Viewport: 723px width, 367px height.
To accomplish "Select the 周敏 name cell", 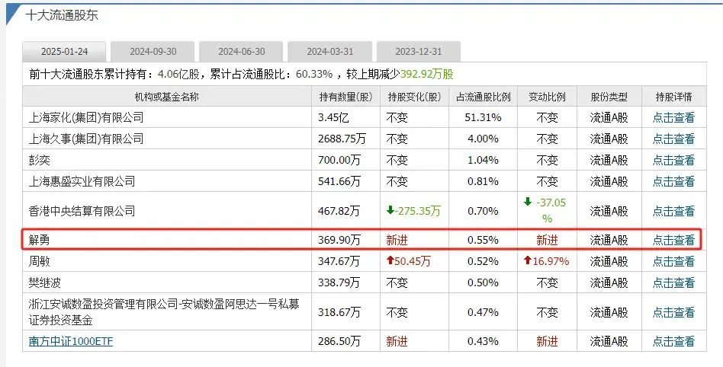I will point(167,261).
